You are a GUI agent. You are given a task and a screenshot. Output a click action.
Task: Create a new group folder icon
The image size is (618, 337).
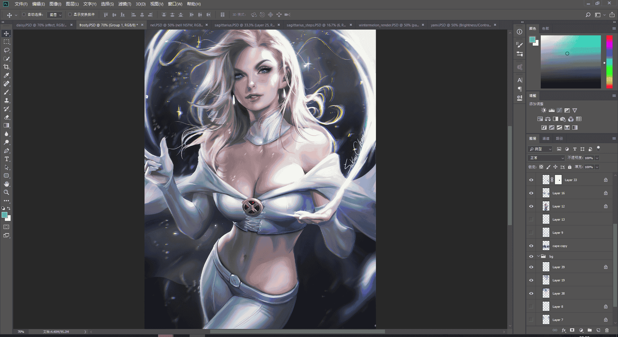[x=590, y=330]
